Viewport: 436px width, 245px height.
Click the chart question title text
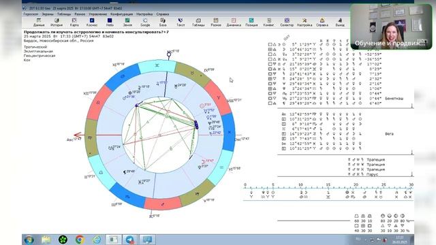click(x=96, y=32)
